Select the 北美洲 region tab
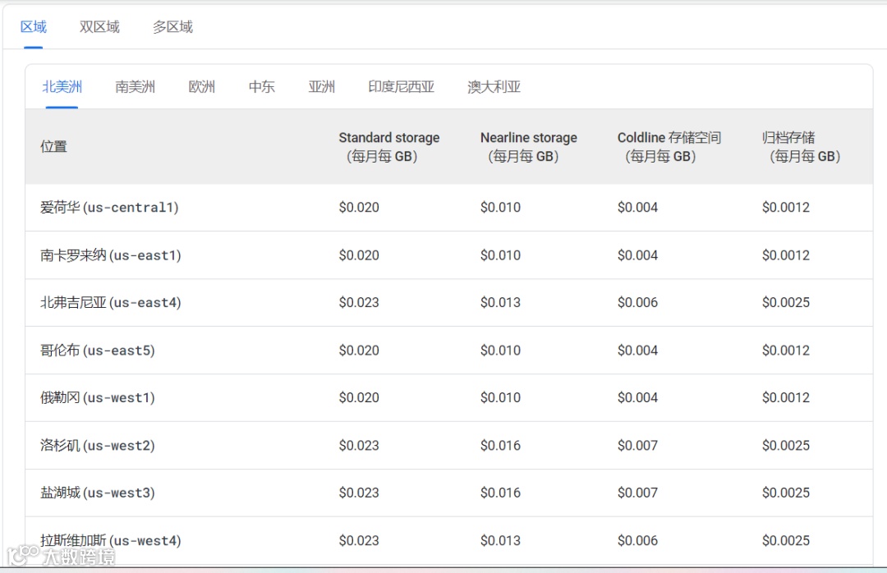This screenshot has height=573, width=887. tap(62, 87)
